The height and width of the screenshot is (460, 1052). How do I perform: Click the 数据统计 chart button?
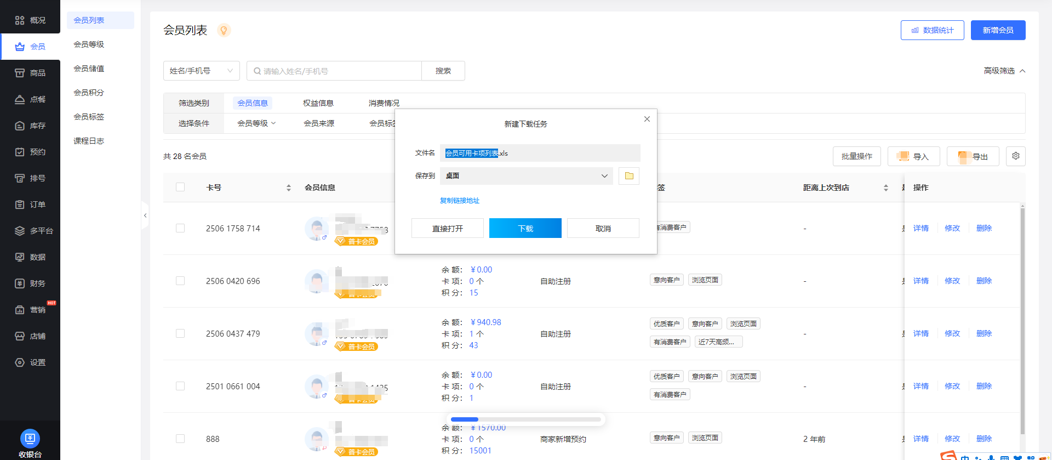932,30
